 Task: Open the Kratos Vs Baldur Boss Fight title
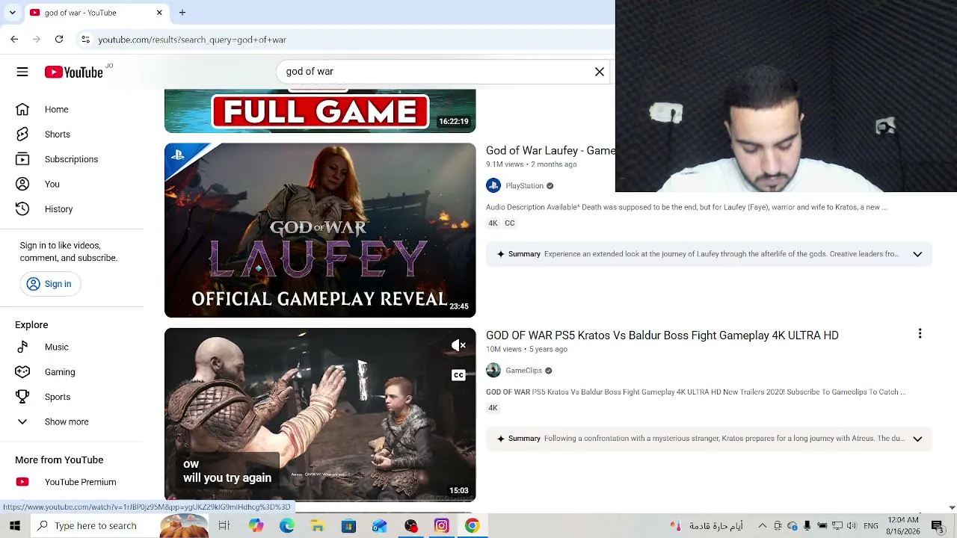(662, 336)
